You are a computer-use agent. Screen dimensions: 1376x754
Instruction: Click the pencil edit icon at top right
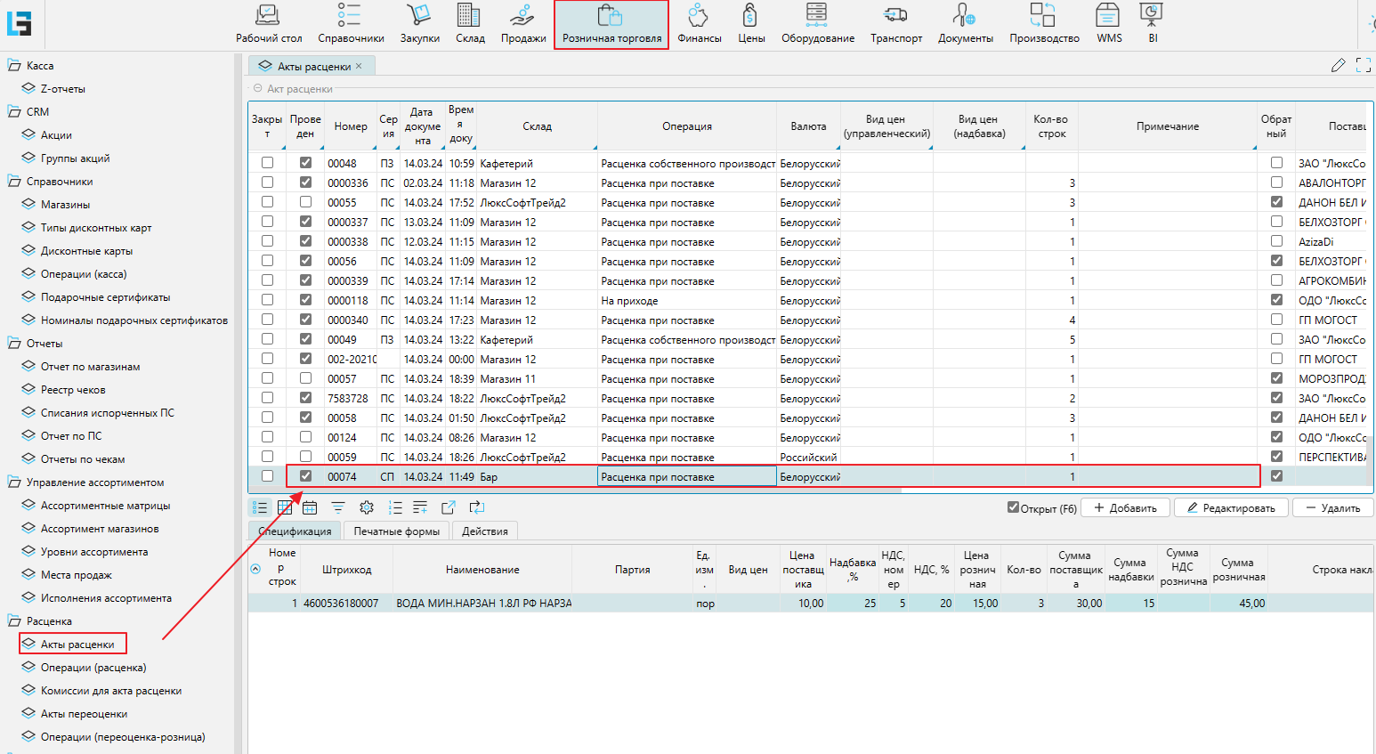[1338, 65]
